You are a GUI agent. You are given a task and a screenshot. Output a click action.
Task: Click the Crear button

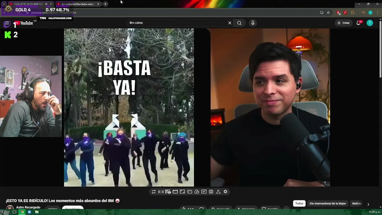(x=343, y=23)
